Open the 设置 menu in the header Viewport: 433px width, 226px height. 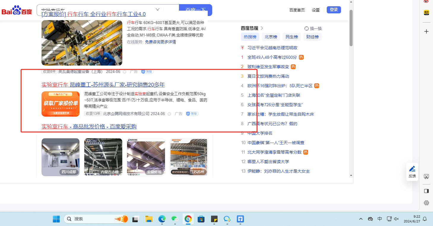coord(316,10)
